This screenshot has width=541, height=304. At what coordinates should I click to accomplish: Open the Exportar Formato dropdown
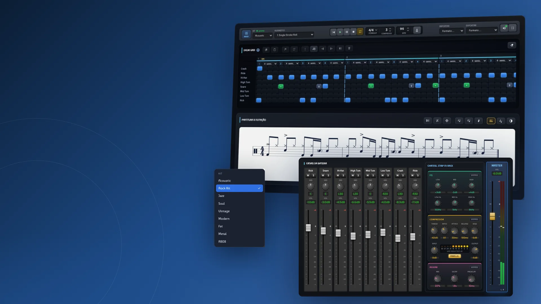point(482,30)
